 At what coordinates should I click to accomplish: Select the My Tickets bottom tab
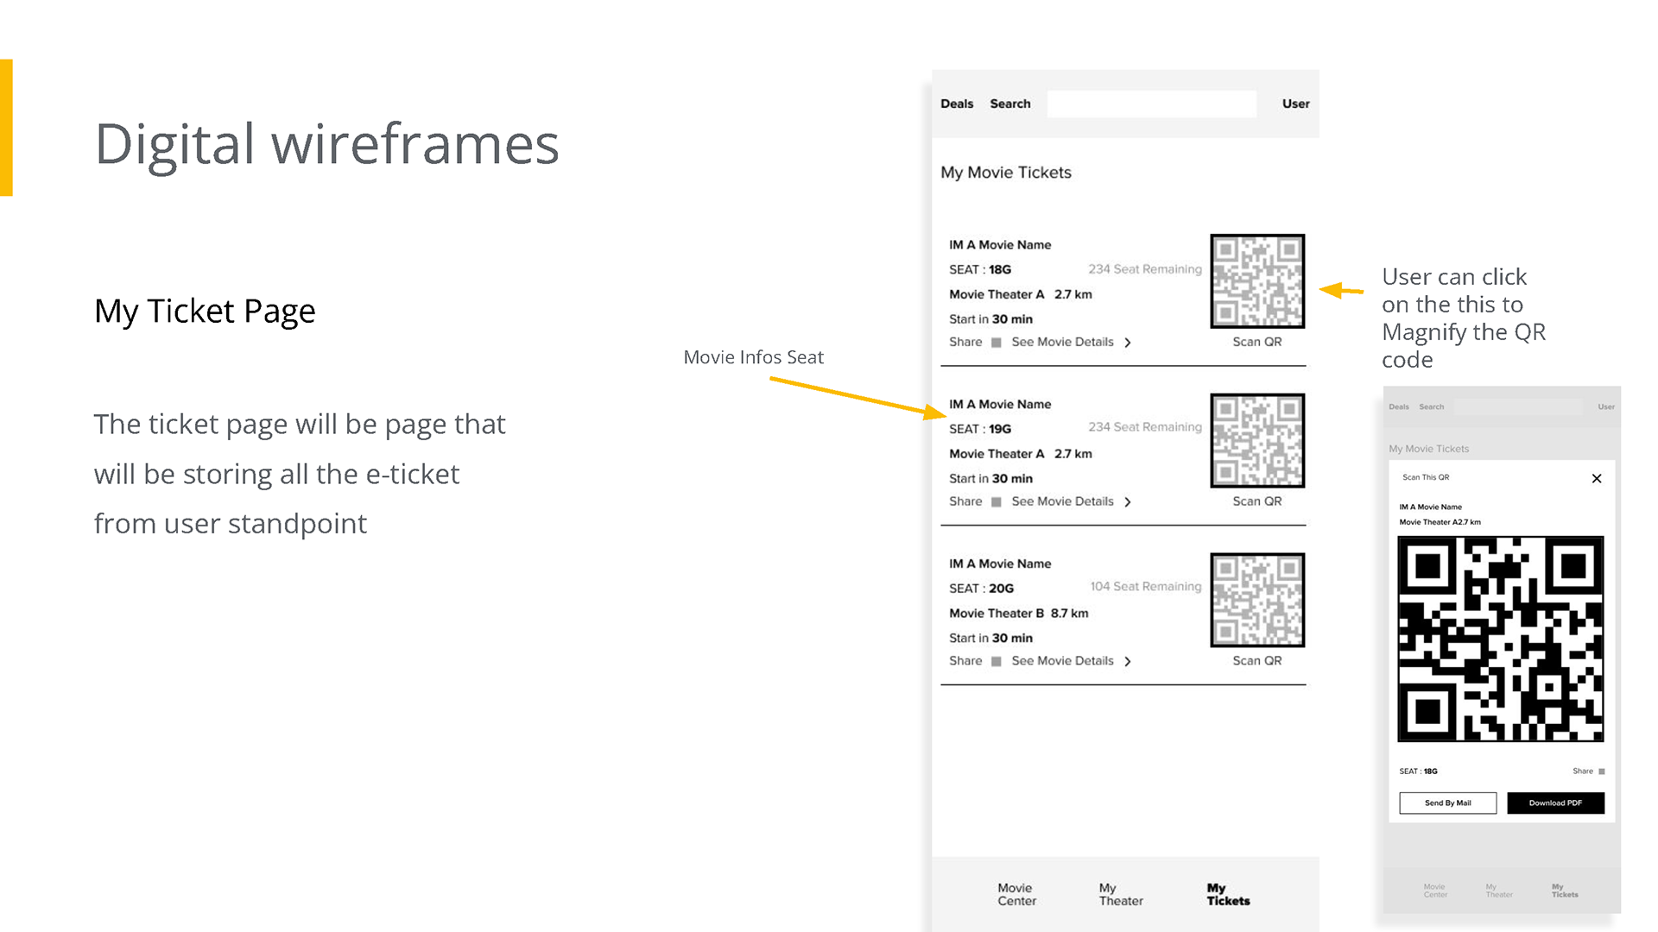pyautogui.click(x=1227, y=894)
